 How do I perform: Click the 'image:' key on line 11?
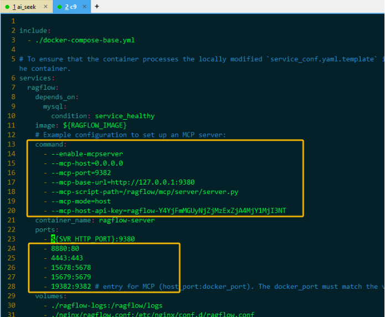[47, 125]
